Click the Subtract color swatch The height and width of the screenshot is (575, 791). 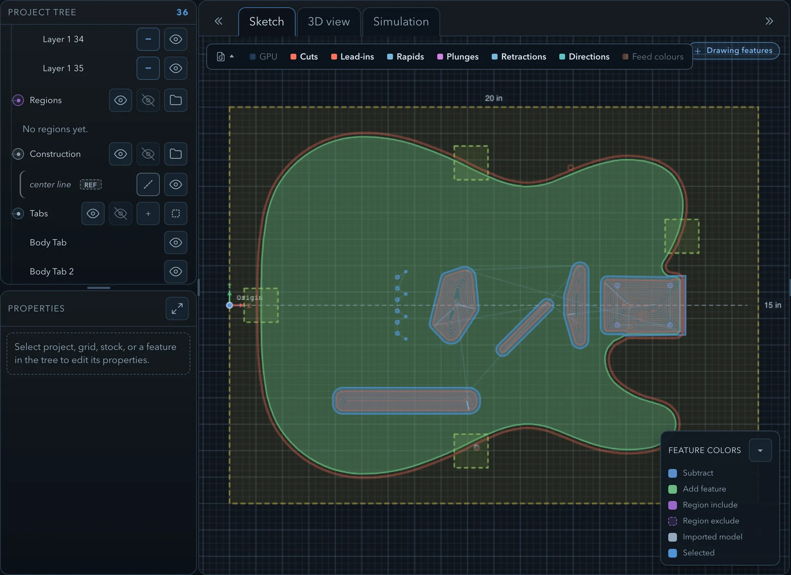673,473
